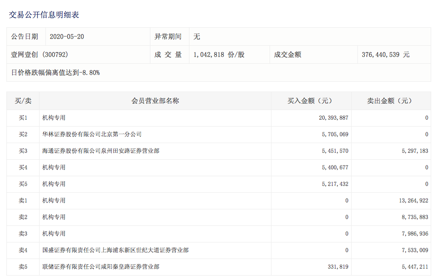Select the trading volume 1,042,818 份/股
Image resolution: width=439 pixels, height=278 pixels.
(219, 55)
